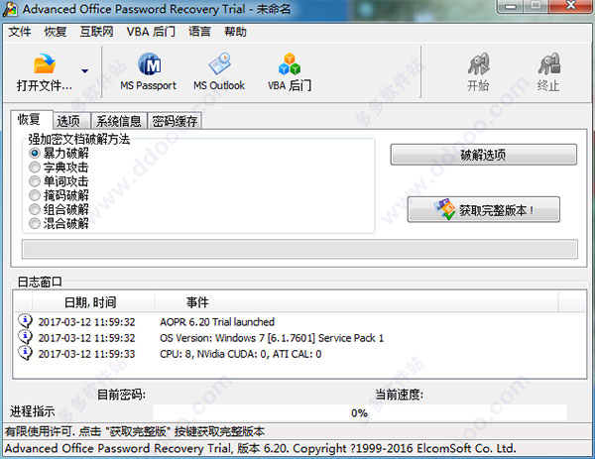This screenshot has width=595, height=459.
Task: Click the application icon in title bar
Action: point(10,9)
